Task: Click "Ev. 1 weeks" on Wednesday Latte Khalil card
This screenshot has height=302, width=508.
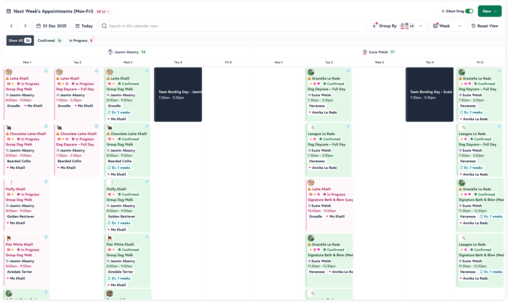Action: [119, 112]
